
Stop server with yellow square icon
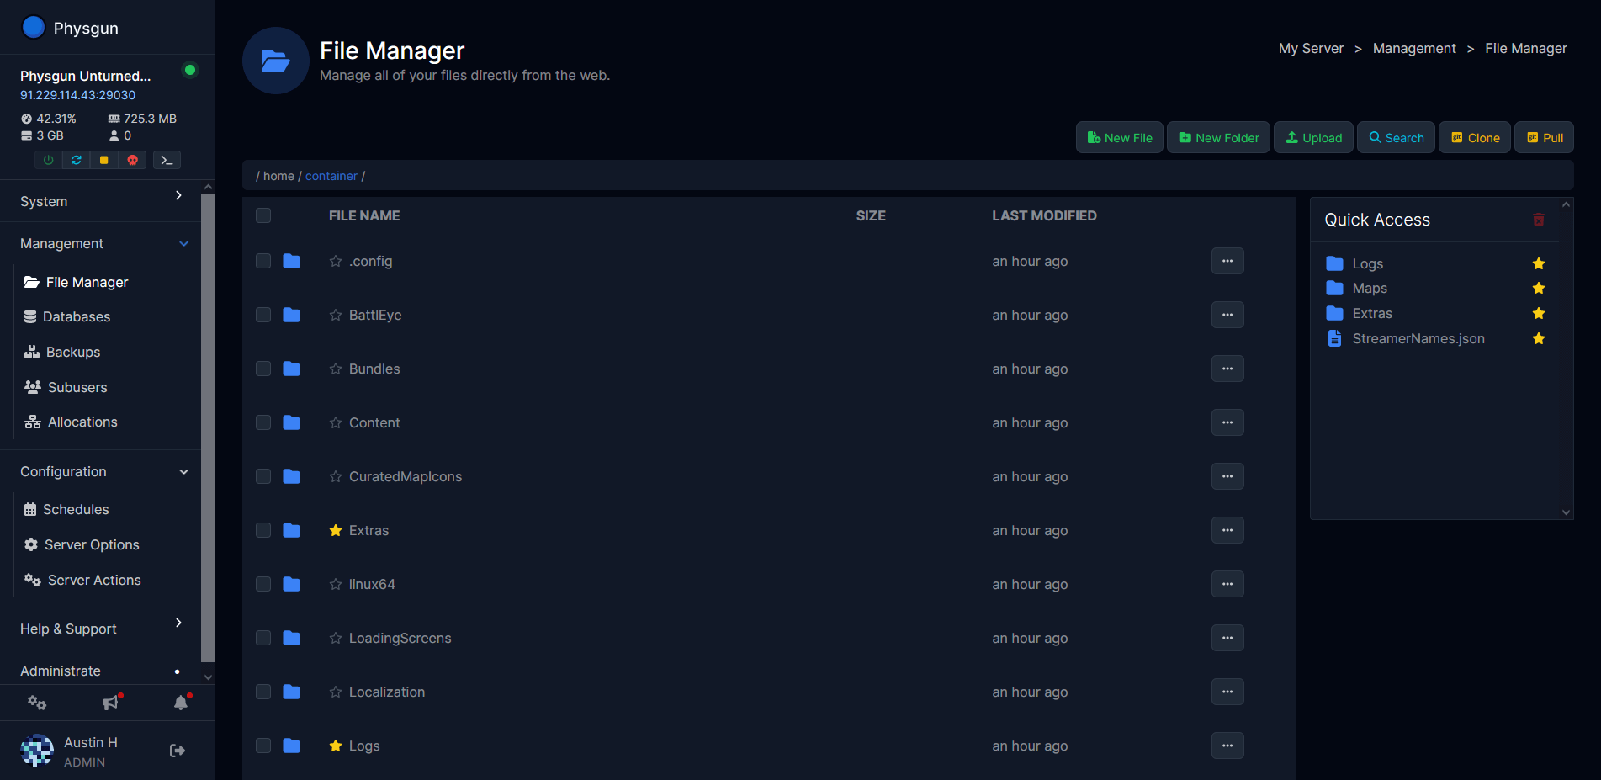[104, 160]
